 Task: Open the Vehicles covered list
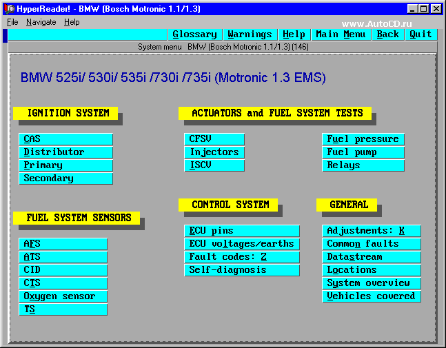pos(372,296)
